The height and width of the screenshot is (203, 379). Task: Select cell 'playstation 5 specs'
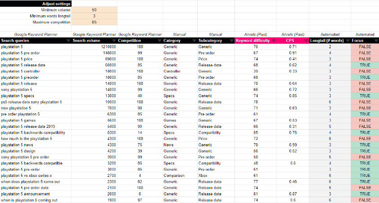coord(36,96)
